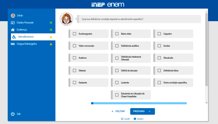Image resolution: width=218 pixels, height=124 pixels.
Task: Click the Início avatar icon in sidebar
Action: point(13,16)
